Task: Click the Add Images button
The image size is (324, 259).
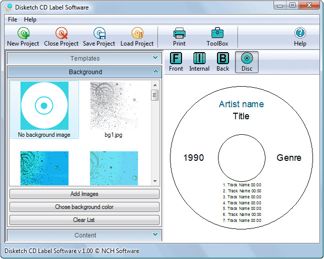Action: (84, 194)
